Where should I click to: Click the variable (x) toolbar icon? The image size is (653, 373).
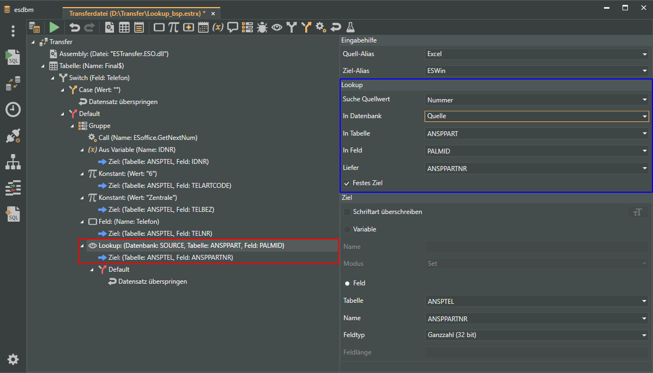218,27
